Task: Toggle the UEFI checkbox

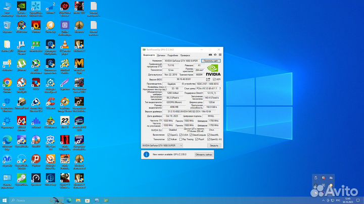Action: [214, 79]
